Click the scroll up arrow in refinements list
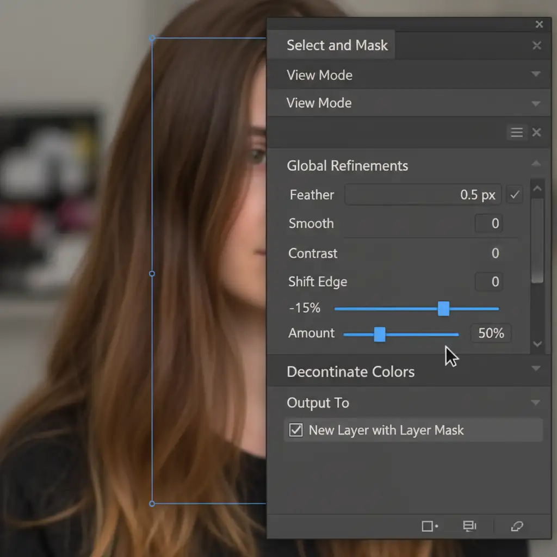Image resolution: width=557 pixels, height=557 pixels. [x=537, y=189]
